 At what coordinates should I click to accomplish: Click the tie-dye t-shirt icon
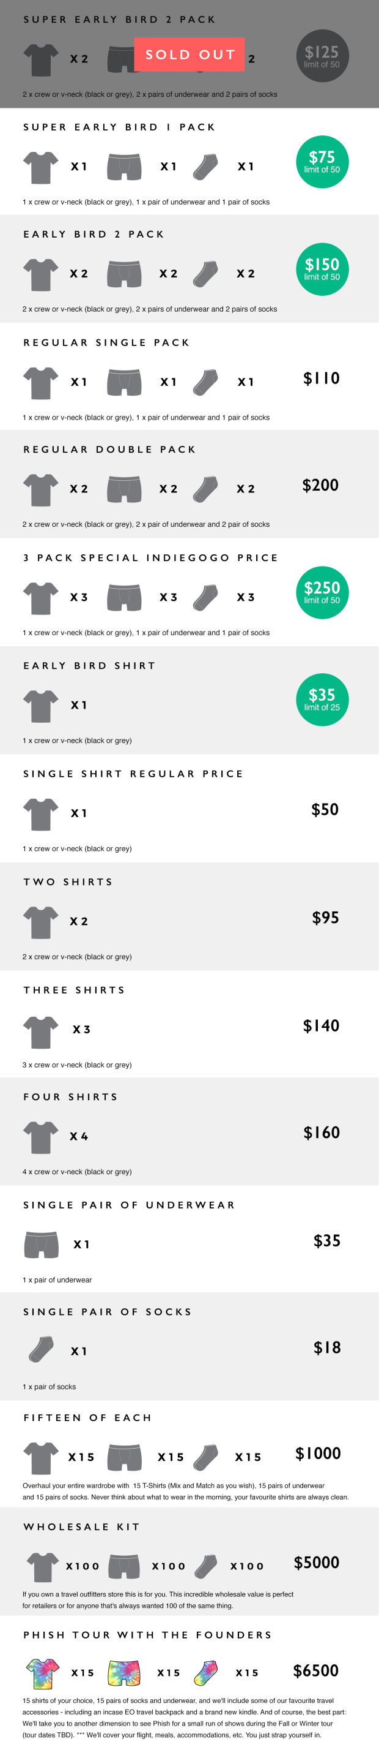42,1674
